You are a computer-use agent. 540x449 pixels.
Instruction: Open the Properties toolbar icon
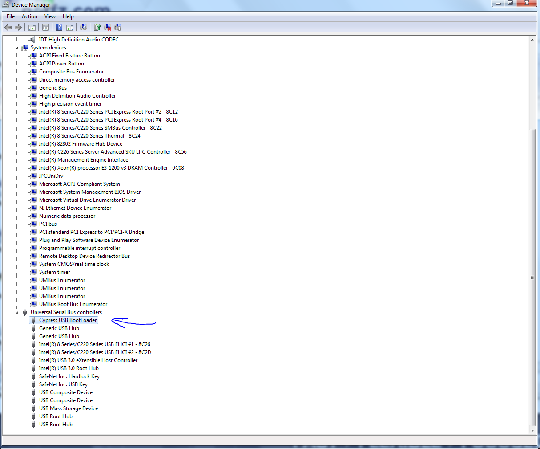tap(45, 28)
